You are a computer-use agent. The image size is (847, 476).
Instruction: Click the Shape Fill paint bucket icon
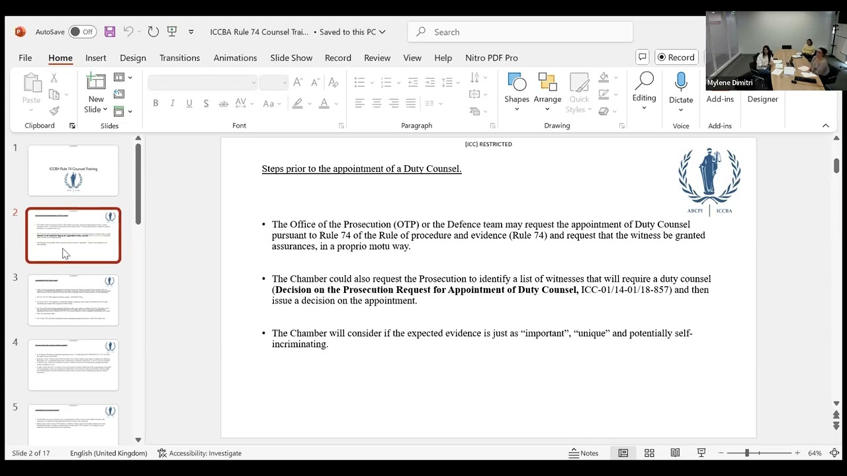point(603,77)
